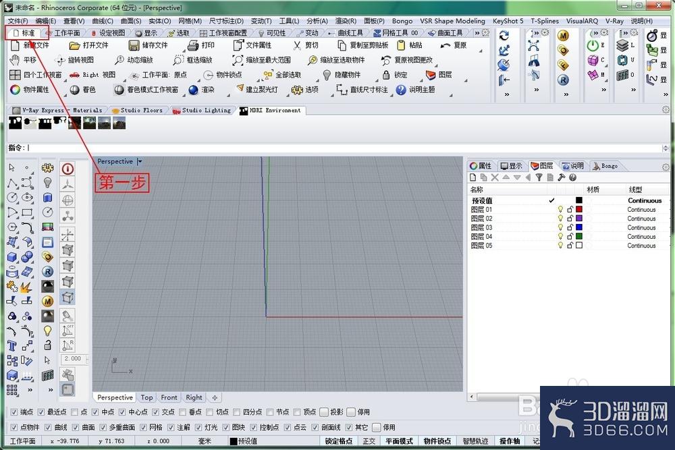
Task: Select the 平移 pan hand tool
Action: [15, 60]
